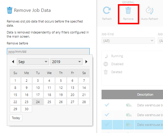
Task: Select the highlighted Data warehouse table row
Action: point(132,125)
